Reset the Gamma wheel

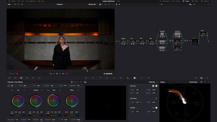[x=42, y=90]
